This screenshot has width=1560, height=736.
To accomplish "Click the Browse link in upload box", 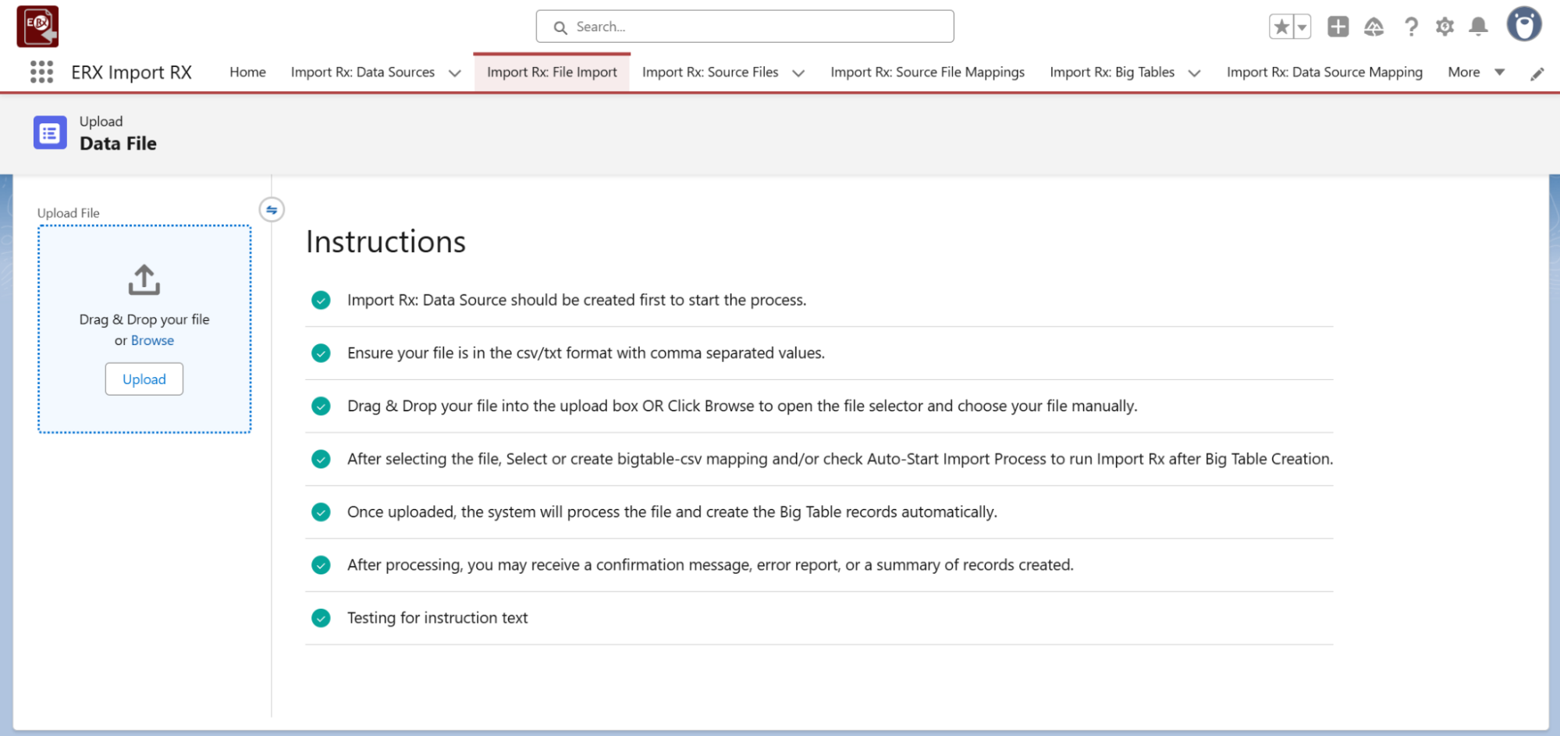I will [x=152, y=340].
